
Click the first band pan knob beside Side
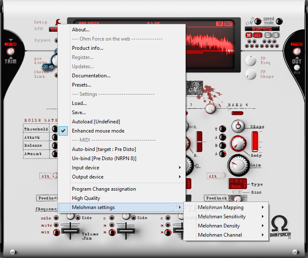coord(70,216)
